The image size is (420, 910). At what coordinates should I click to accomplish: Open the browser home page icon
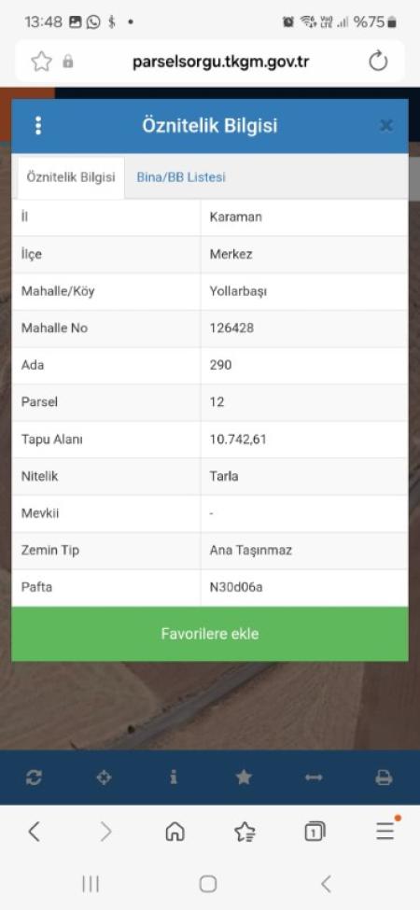175,832
